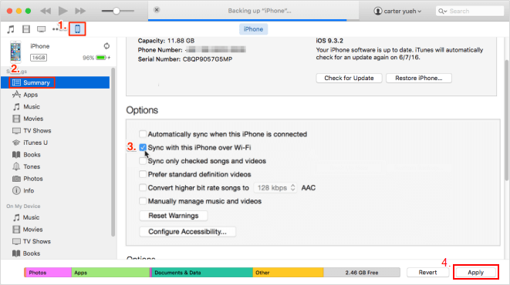Enable Sync only checked songs and videos
The width and height of the screenshot is (510, 285).
coord(143,161)
